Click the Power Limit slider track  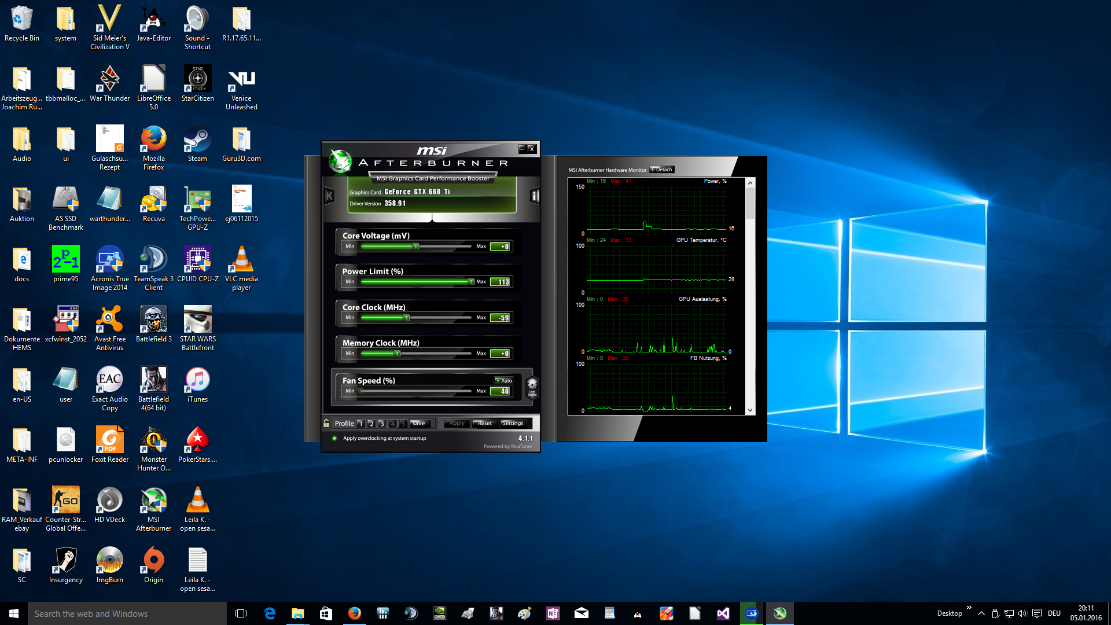(x=415, y=282)
